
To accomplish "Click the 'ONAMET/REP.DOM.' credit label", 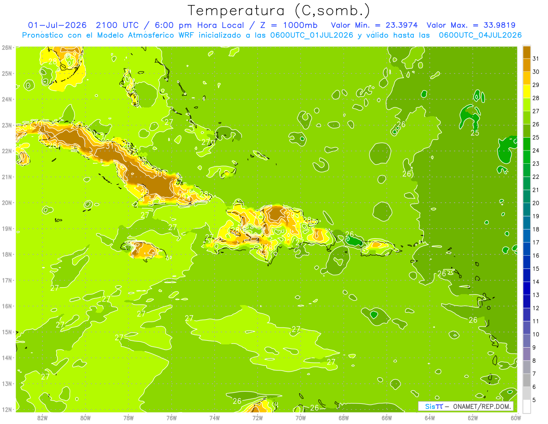I will (x=482, y=406).
